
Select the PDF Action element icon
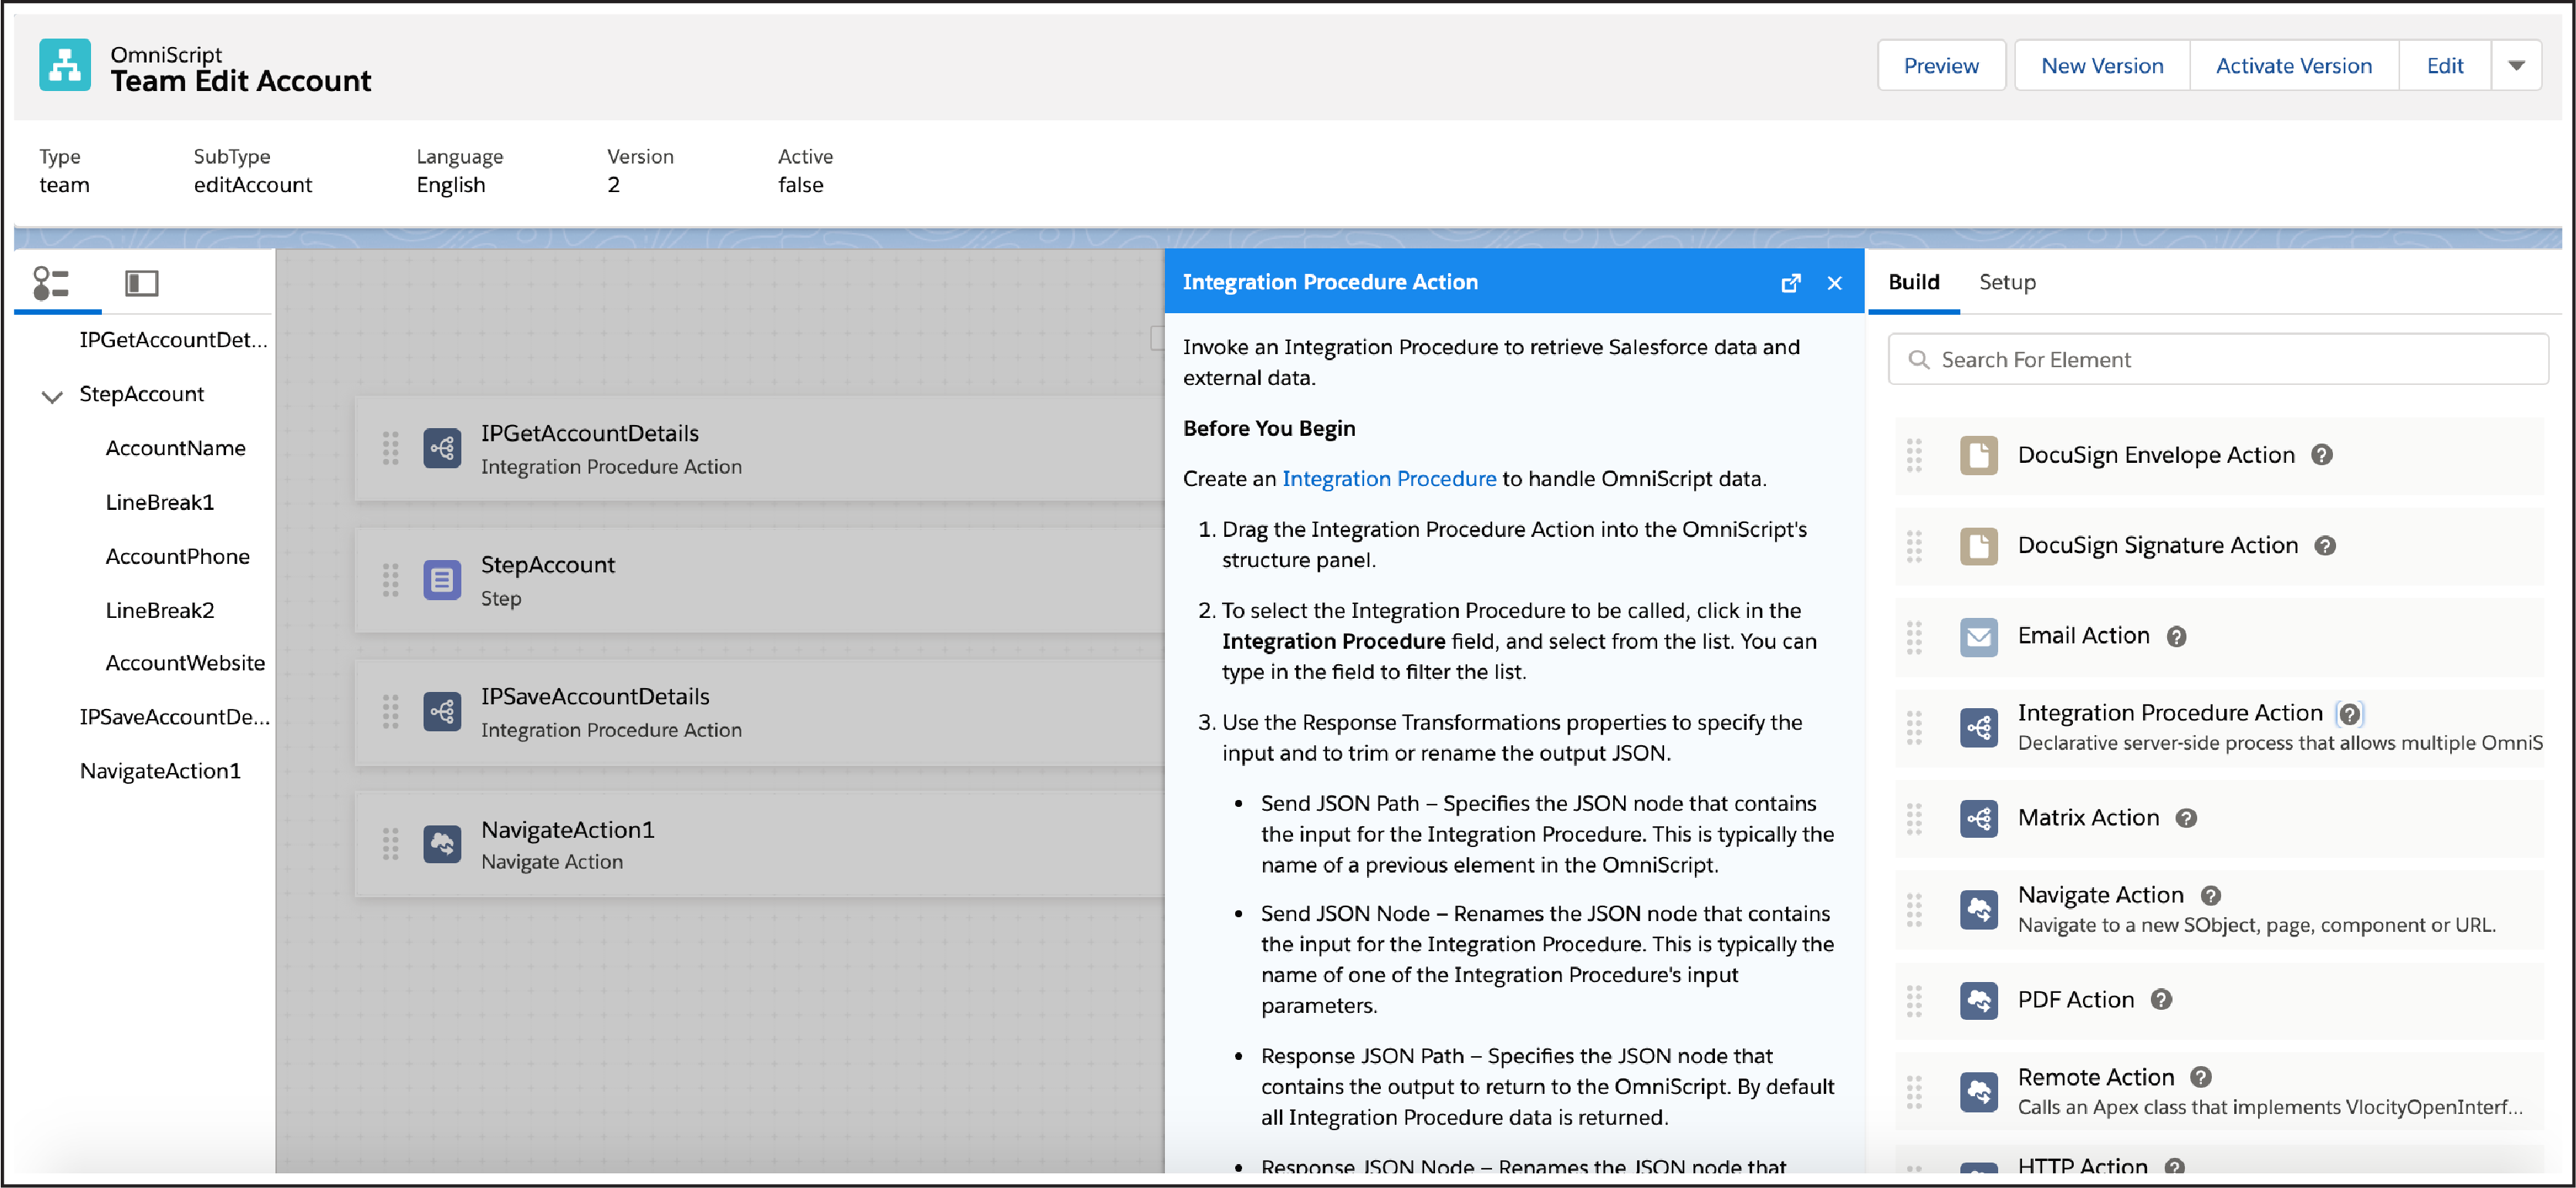[1978, 1001]
